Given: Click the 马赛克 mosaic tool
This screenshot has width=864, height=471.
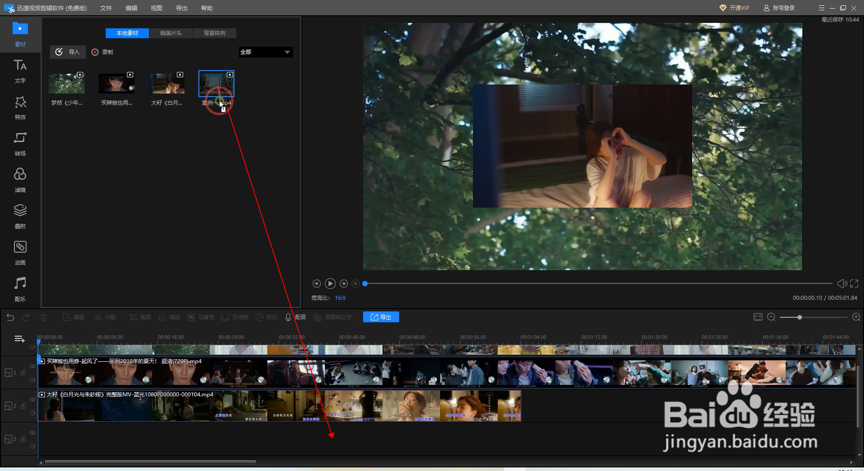Looking at the screenshot, I should [201, 317].
